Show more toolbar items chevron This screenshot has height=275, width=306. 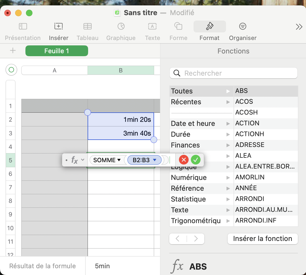click(x=299, y=27)
